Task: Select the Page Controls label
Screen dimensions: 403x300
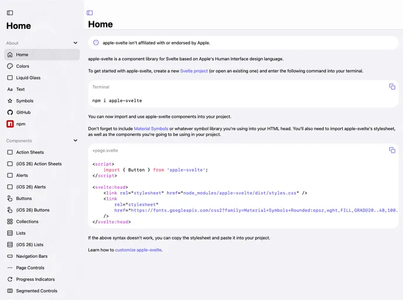Action: point(30,268)
